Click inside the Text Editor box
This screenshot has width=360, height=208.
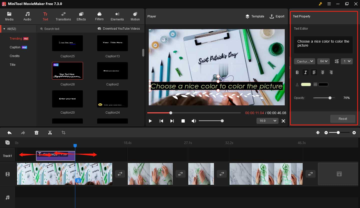coord(323,45)
